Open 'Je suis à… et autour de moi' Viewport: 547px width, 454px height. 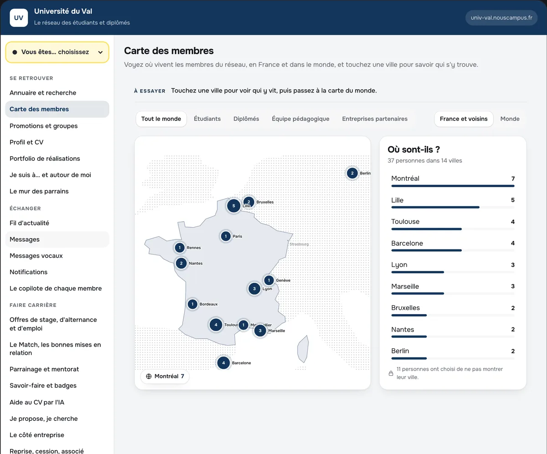[57, 175]
